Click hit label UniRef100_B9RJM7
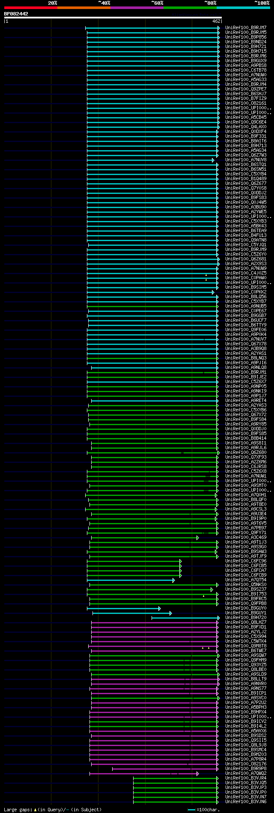 point(246,28)
